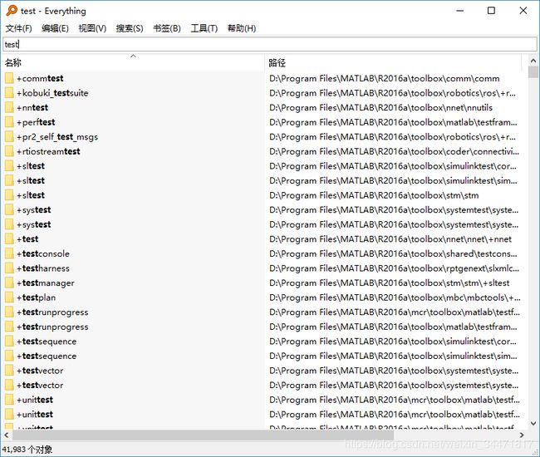Image resolution: width=540 pixels, height=457 pixels.
Task: Click the left arrow of horizontal scrollbar
Action: [x=7, y=435]
